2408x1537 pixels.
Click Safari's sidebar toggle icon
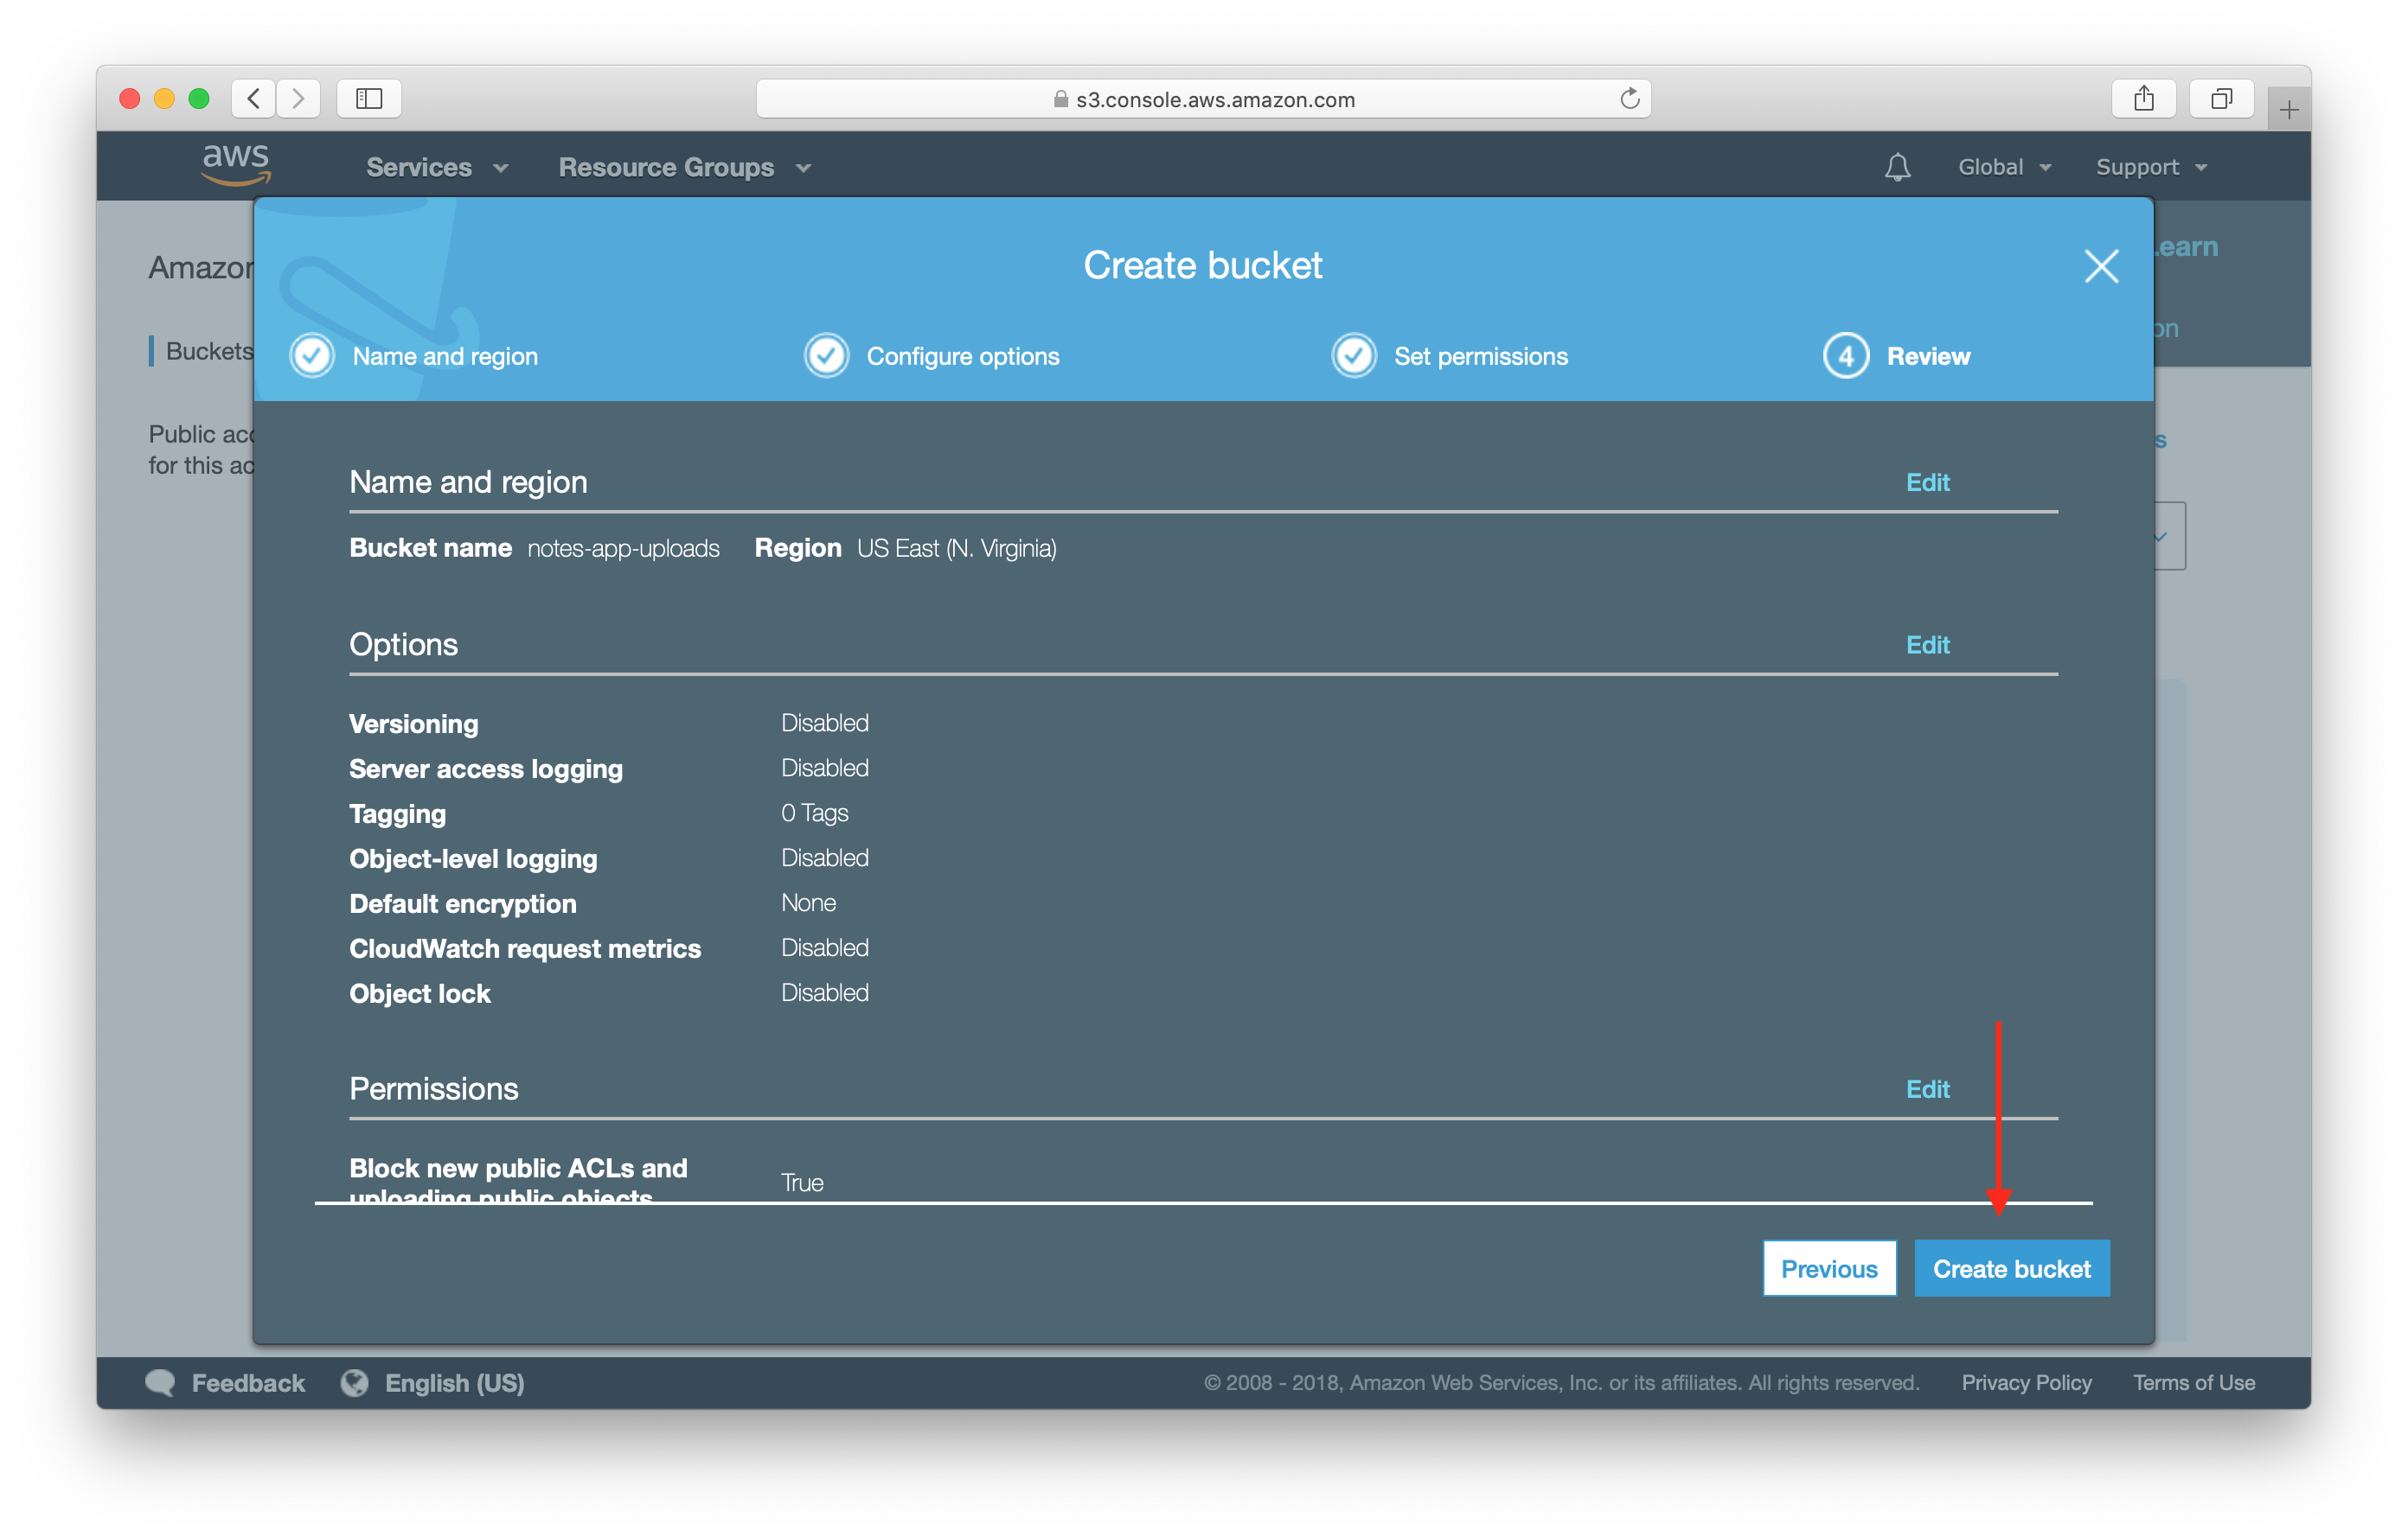pyautogui.click(x=369, y=98)
